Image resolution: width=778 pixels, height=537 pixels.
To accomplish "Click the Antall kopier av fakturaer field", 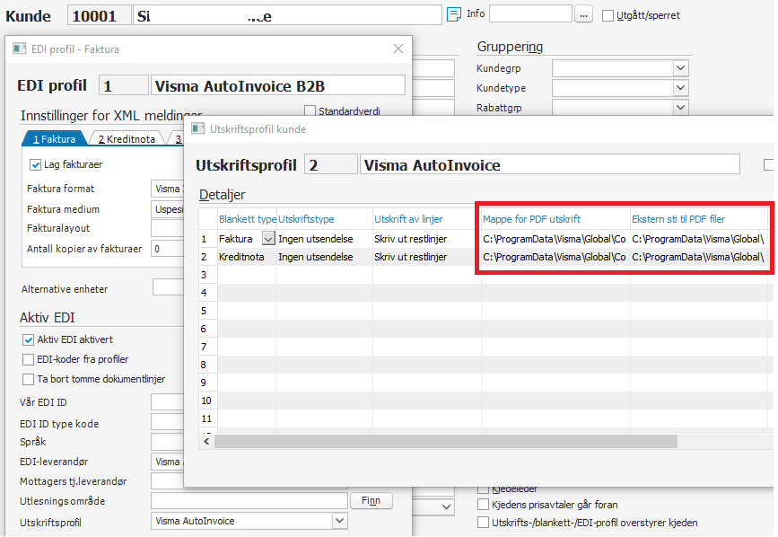I will [x=167, y=249].
